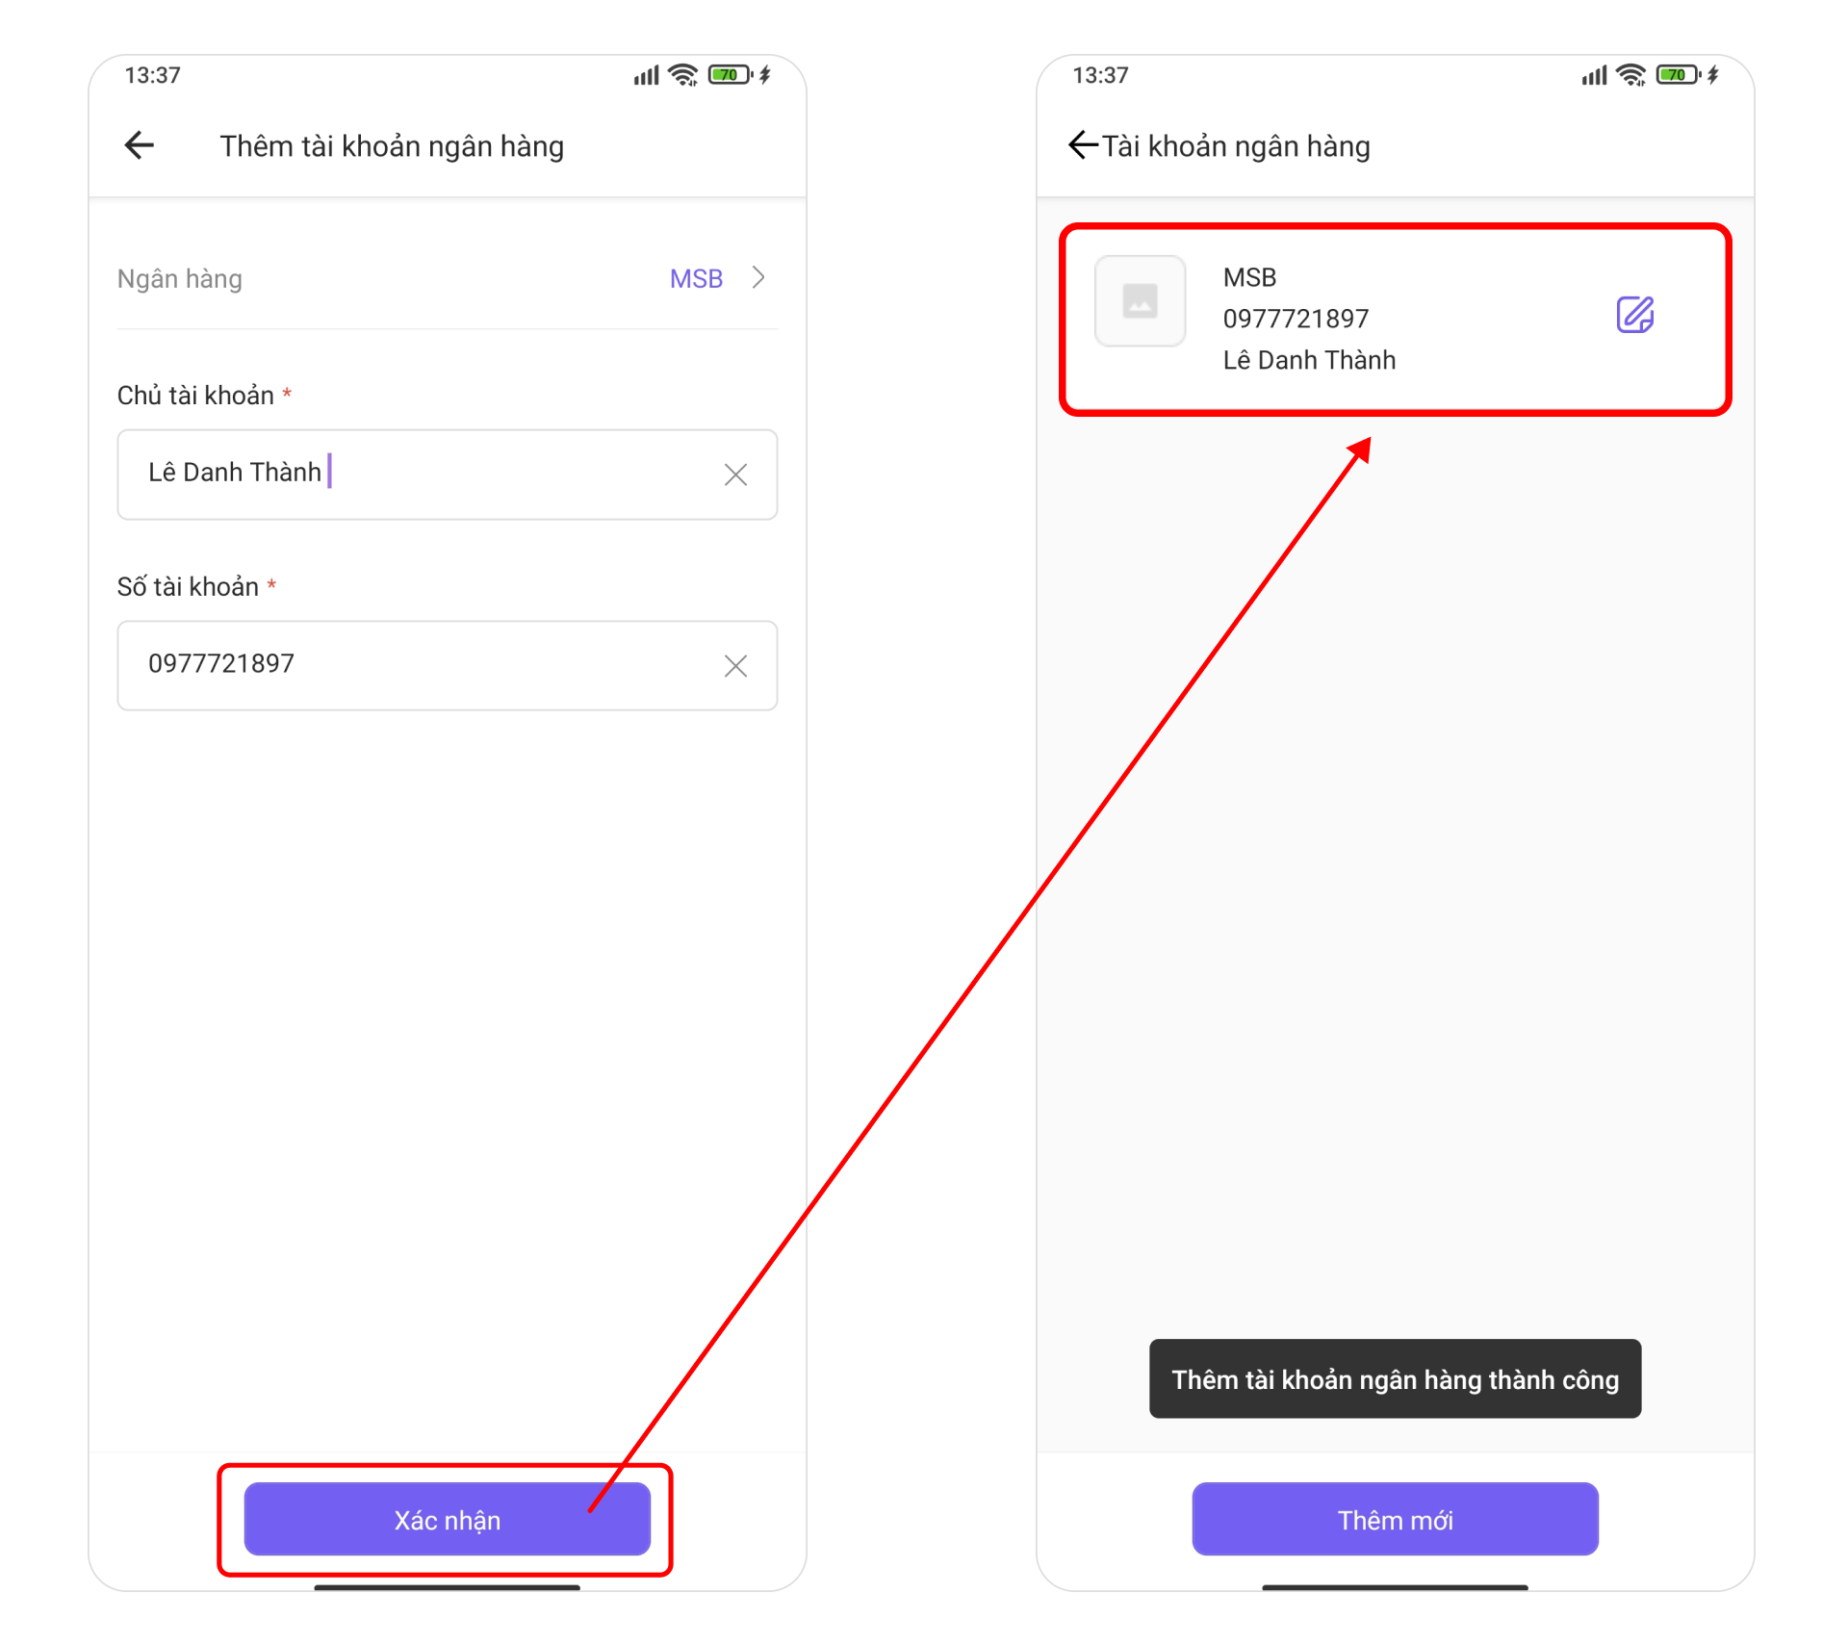Tap the signal strength icon on left phone
1848x1645 pixels.
click(x=646, y=75)
